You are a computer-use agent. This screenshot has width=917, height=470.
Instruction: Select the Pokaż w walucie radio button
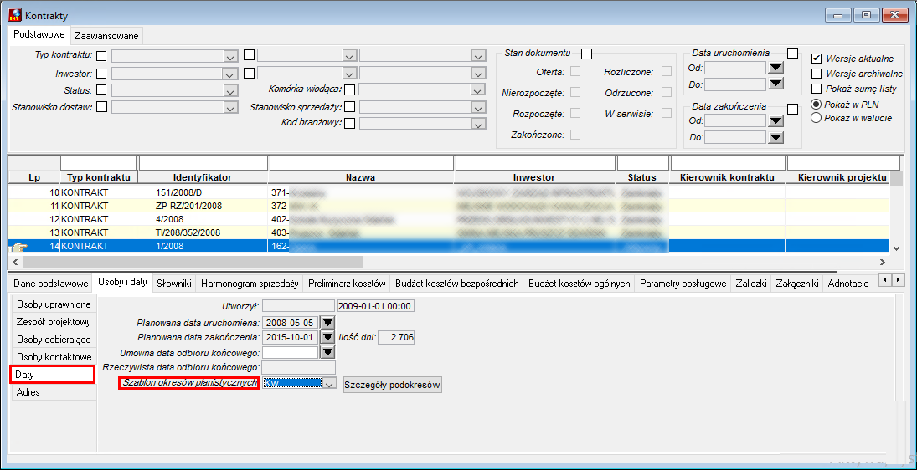(816, 118)
